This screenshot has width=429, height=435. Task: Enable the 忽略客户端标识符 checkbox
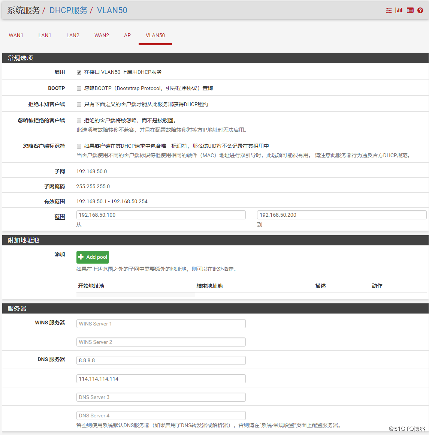(x=79, y=146)
